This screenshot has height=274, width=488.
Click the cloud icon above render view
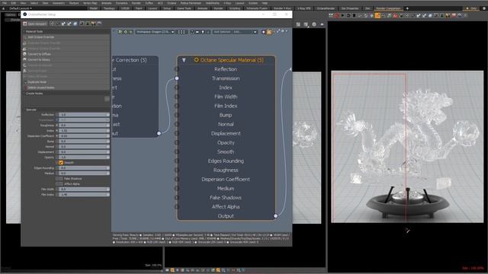pyautogui.click(x=322, y=24)
